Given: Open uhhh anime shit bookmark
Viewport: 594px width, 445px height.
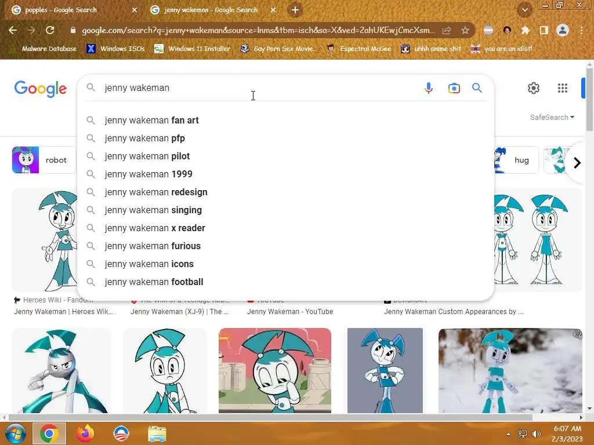Looking at the screenshot, I should point(431,49).
